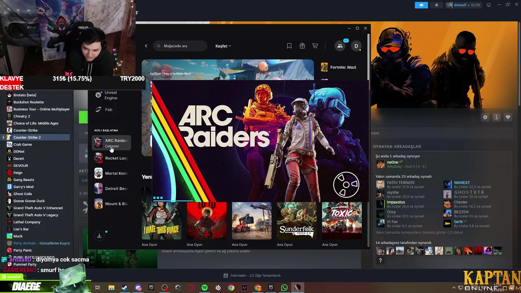Launch Rocket League from quick launch list

[x=112, y=158]
